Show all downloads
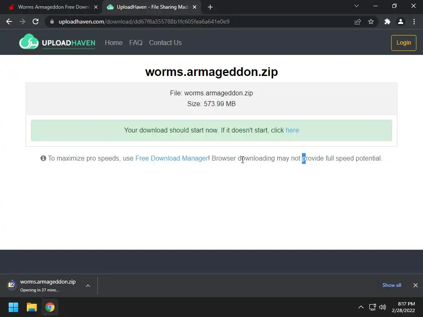The image size is (423, 317). click(392, 285)
